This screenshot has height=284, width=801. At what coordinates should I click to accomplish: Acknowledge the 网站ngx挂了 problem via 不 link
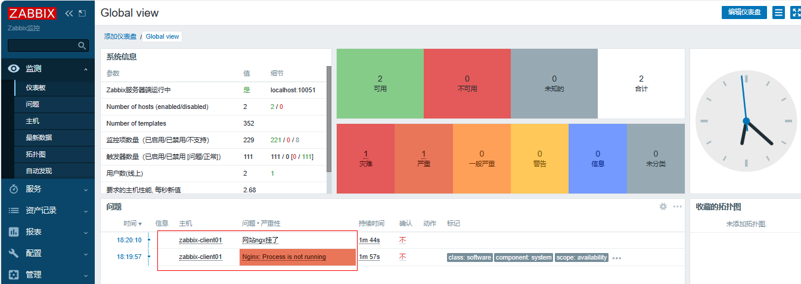click(402, 240)
